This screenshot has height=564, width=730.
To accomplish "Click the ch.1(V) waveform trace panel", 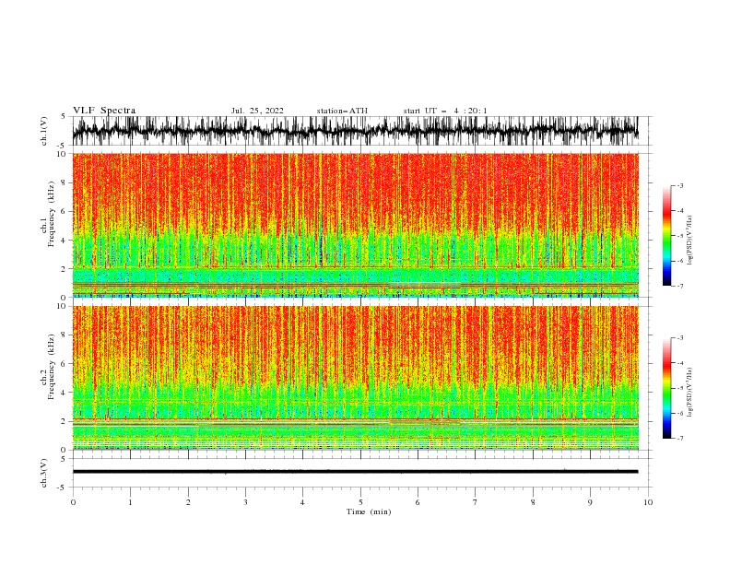I will click(x=361, y=131).
